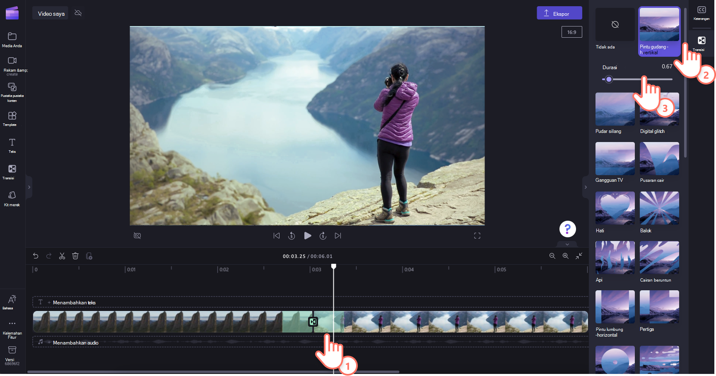Duplicate the selected clip

click(x=89, y=256)
